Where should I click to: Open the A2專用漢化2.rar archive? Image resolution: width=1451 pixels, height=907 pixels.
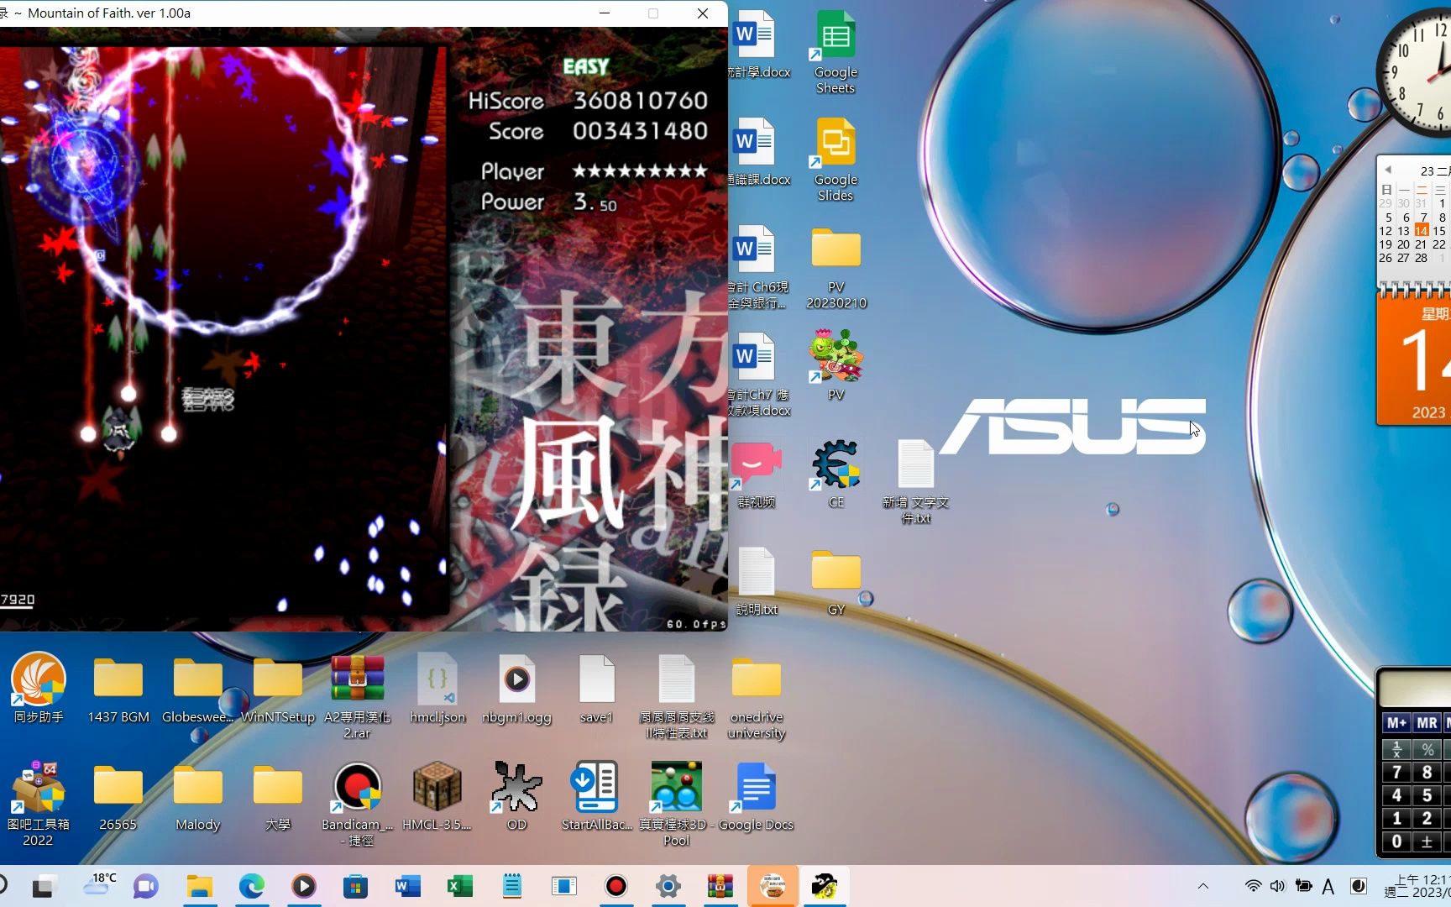tap(358, 696)
